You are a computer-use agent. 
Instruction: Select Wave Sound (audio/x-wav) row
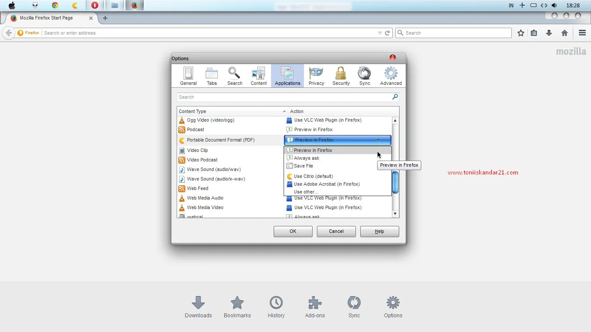[x=231, y=179]
